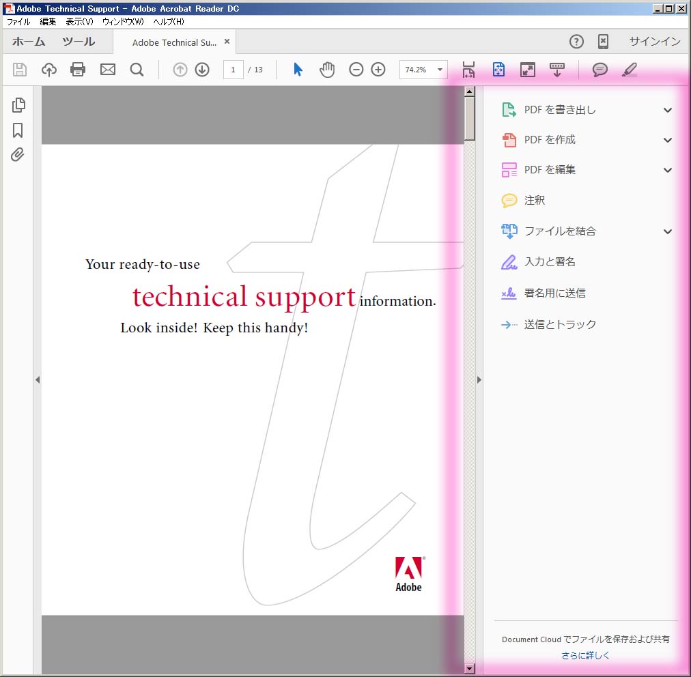The image size is (691, 677).
Task: Open page thumbnails panel
Action: pos(18,105)
